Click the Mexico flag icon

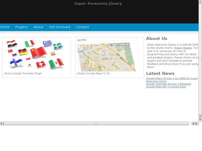(x=56, y=64)
